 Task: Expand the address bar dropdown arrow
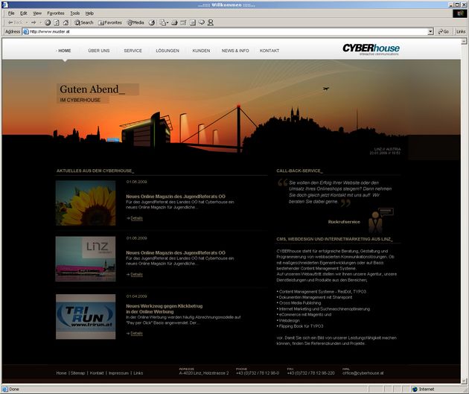[x=430, y=32]
